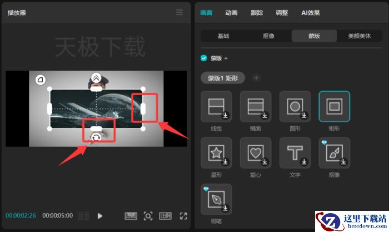Click the left edge mask width handle

49,109
